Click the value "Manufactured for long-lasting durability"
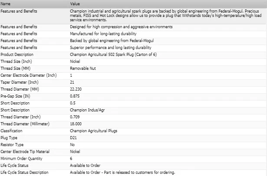Image resolution: width=267 pixels, height=176 pixels. tap(103, 34)
